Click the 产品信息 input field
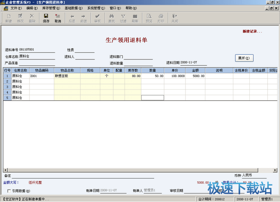 point(37,63)
